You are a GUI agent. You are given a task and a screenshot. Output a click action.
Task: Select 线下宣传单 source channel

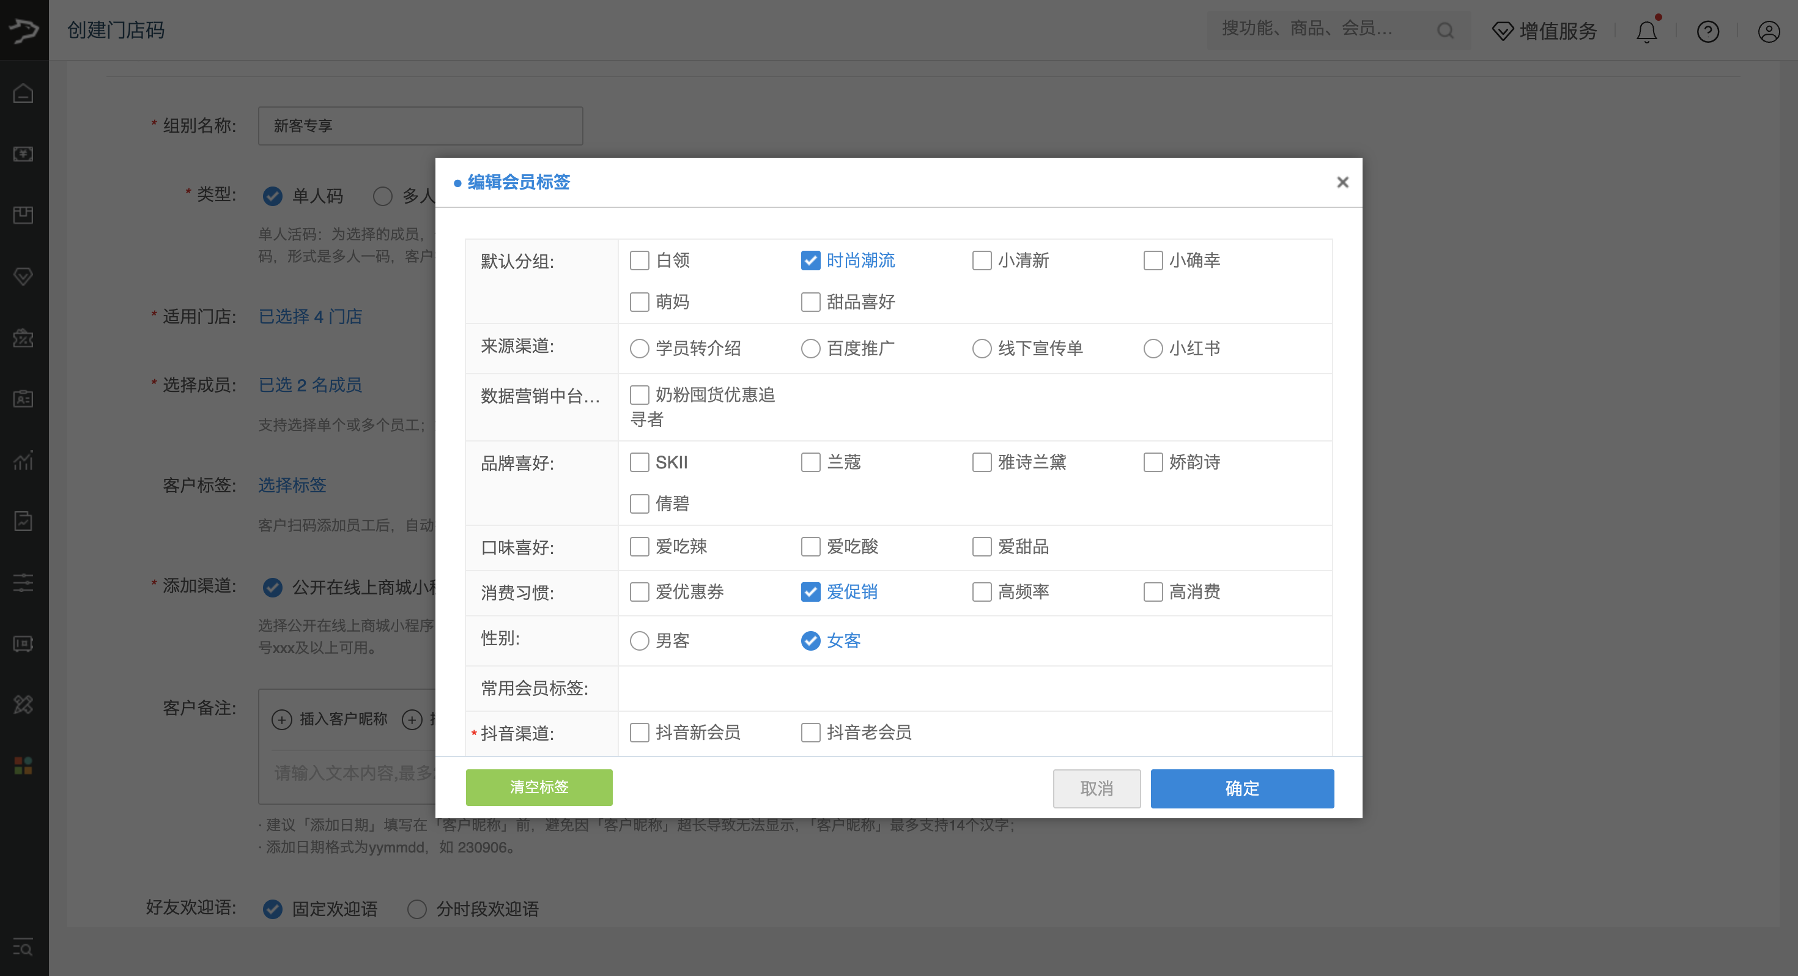(x=982, y=349)
